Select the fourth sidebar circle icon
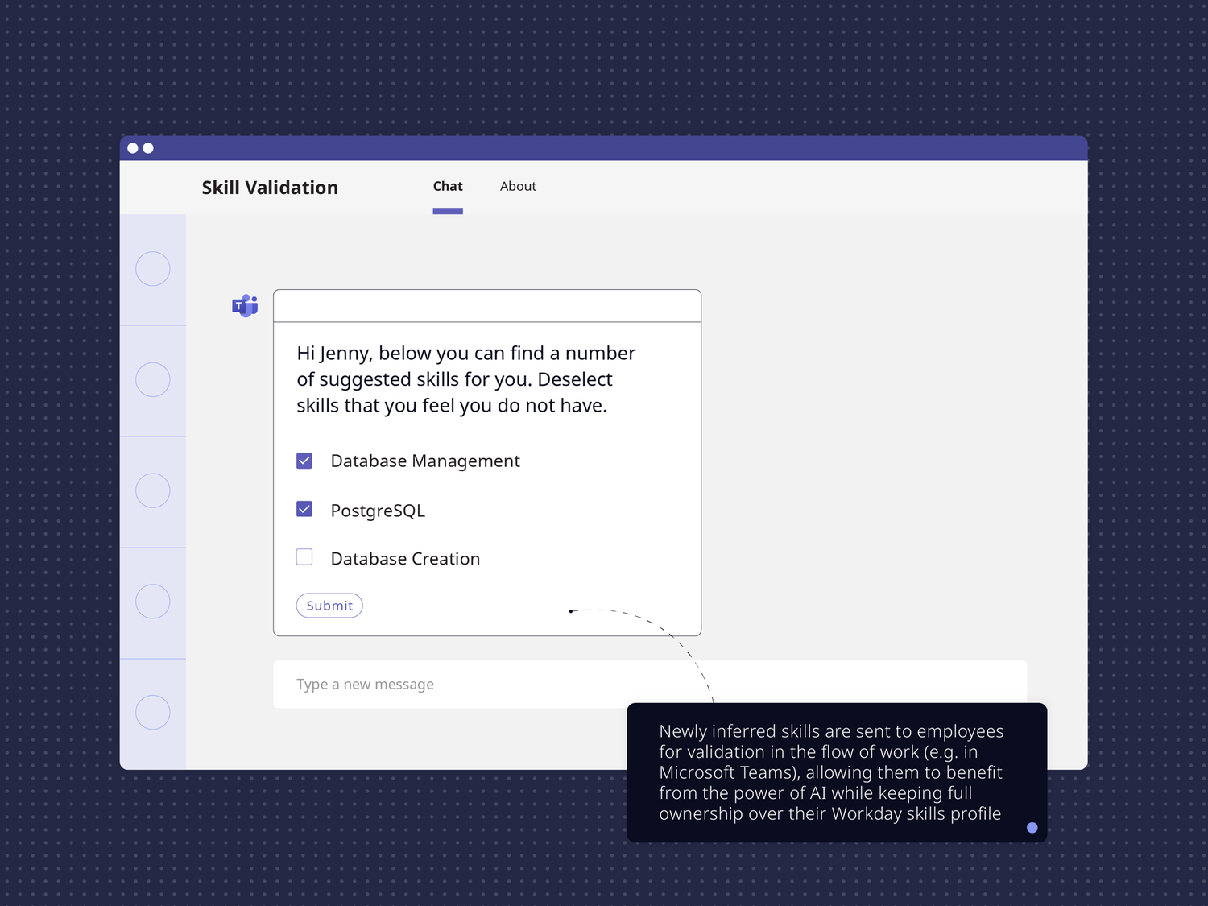Image resolution: width=1208 pixels, height=906 pixels. (152, 601)
